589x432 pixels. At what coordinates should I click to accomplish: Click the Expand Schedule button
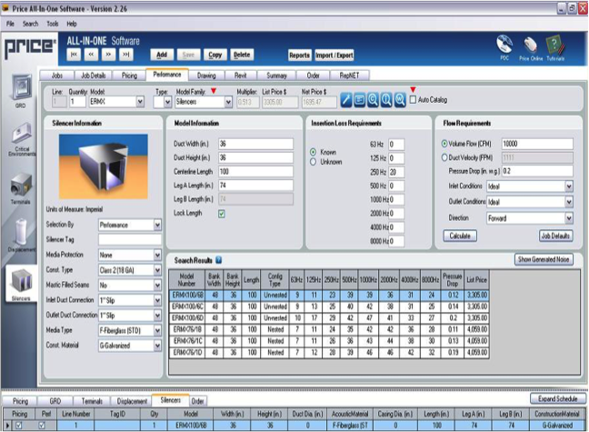557,399
